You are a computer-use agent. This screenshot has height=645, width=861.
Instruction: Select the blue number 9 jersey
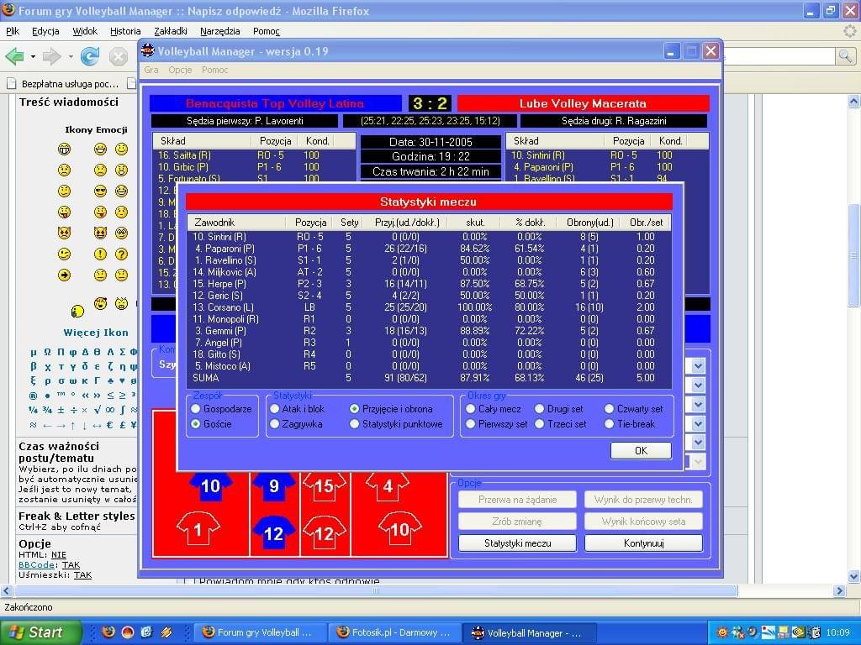tap(274, 486)
